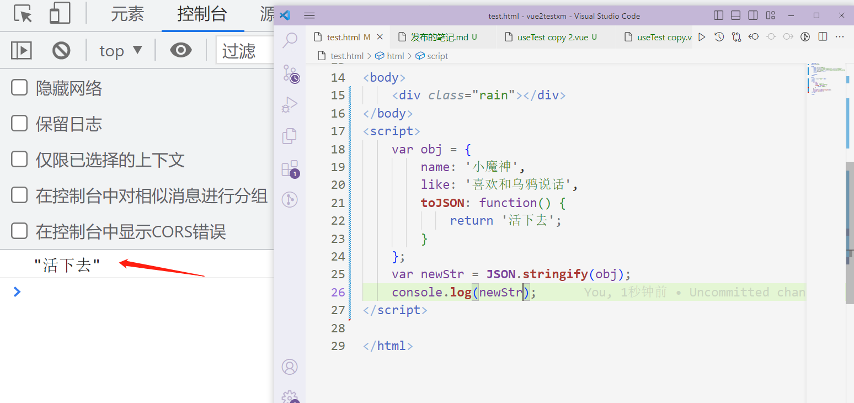Image resolution: width=854 pixels, height=403 pixels.
Task: Click the VS Code logo icon
Action: coord(285,15)
